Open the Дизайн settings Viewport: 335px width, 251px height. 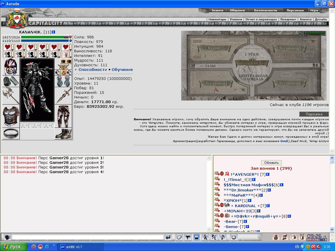pos(321,19)
